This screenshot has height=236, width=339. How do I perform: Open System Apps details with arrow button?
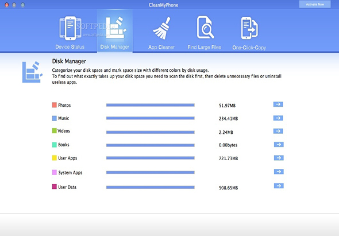click(x=279, y=172)
